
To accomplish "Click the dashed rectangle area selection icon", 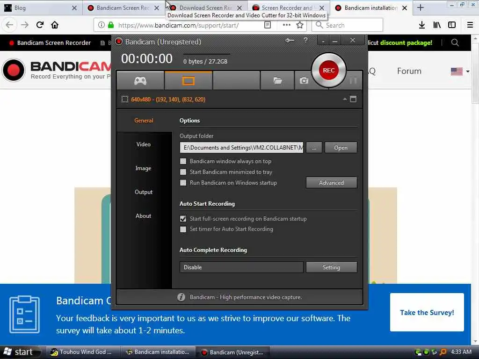I will (x=124, y=99).
